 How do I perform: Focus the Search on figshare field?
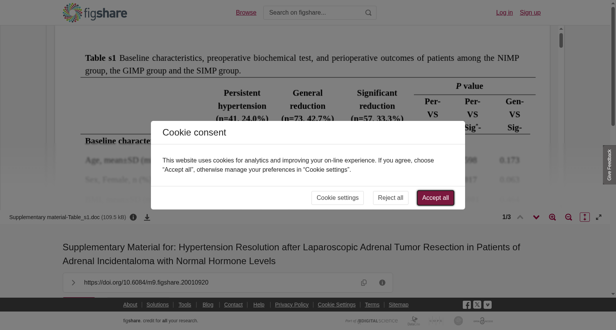pos(314,13)
